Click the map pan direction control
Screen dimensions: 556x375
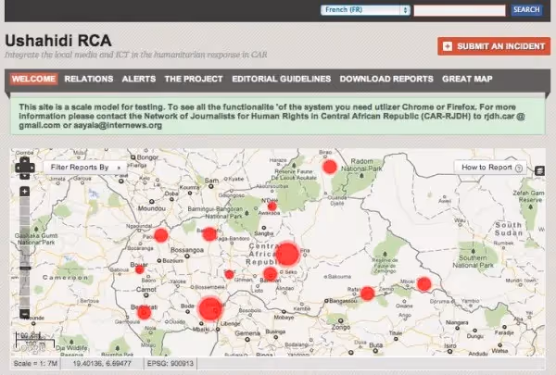pos(25,168)
